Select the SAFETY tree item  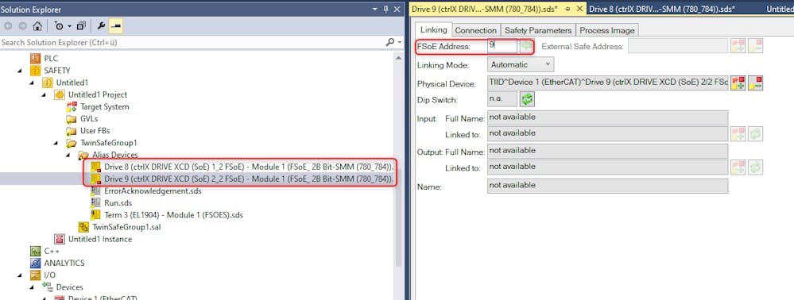click(x=57, y=71)
